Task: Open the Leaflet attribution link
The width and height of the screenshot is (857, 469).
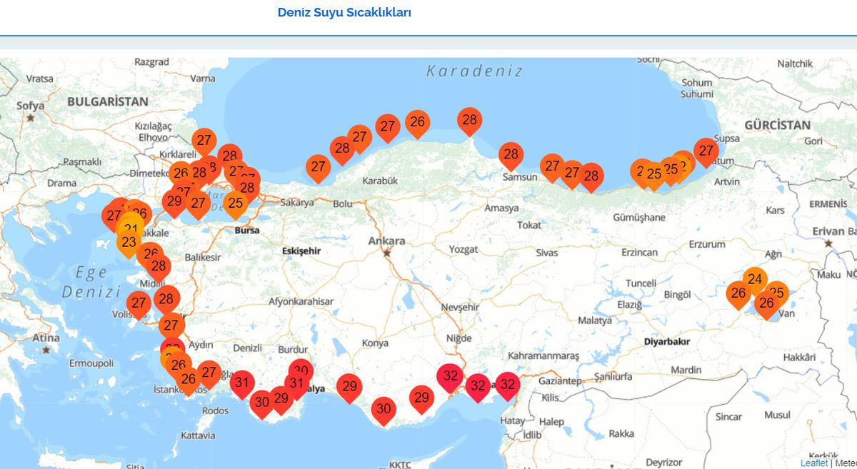Action: pyautogui.click(x=814, y=463)
